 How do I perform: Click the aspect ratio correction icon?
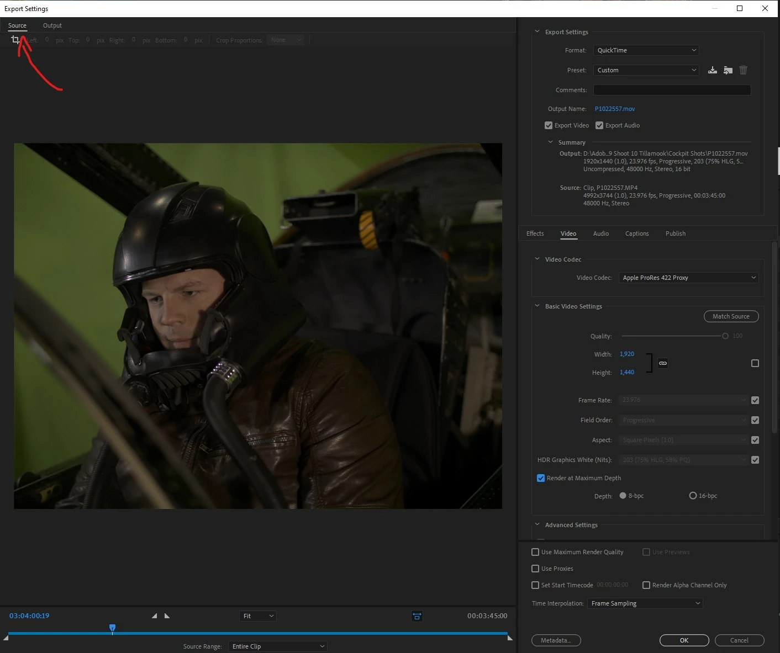[x=417, y=616]
